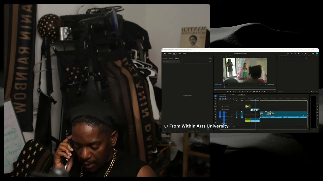Click the Program monitor playhead timecode
This screenshot has width=323, height=181.
pos(218,85)
